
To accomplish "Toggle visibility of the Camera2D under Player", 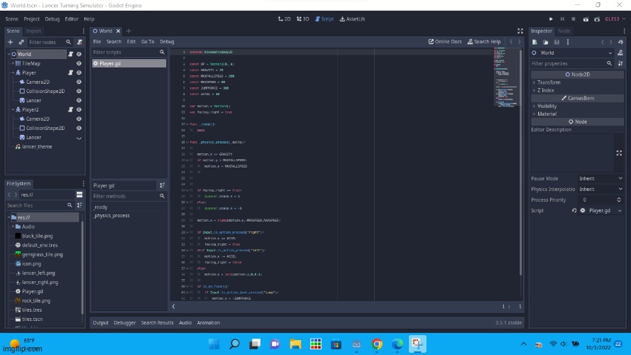I will click(x=79, y=82).
